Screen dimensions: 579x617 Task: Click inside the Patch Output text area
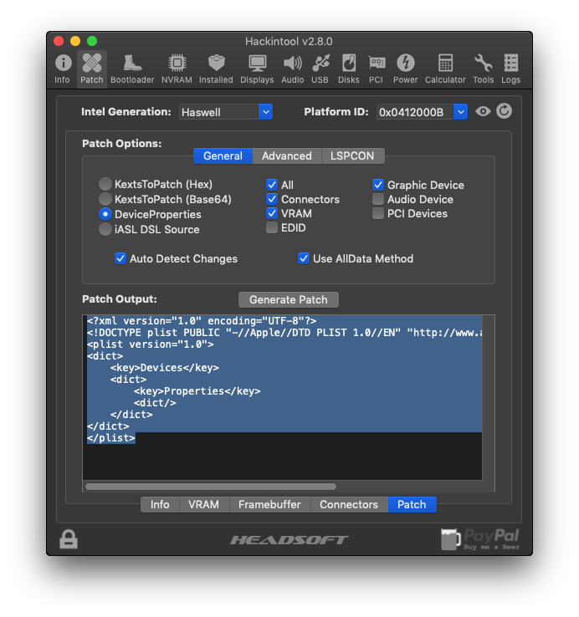[x=284, y=456]
